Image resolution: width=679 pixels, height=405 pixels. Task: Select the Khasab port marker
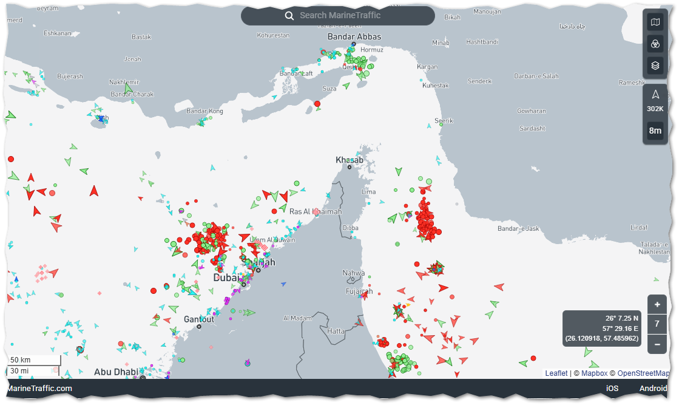tap(350, 167)
